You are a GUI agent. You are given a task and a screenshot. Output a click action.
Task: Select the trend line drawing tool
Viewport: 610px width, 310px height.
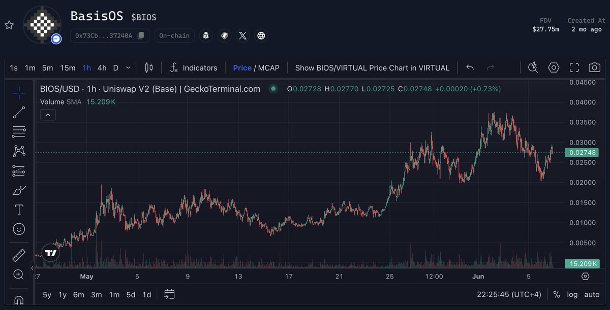pos(19,113)
